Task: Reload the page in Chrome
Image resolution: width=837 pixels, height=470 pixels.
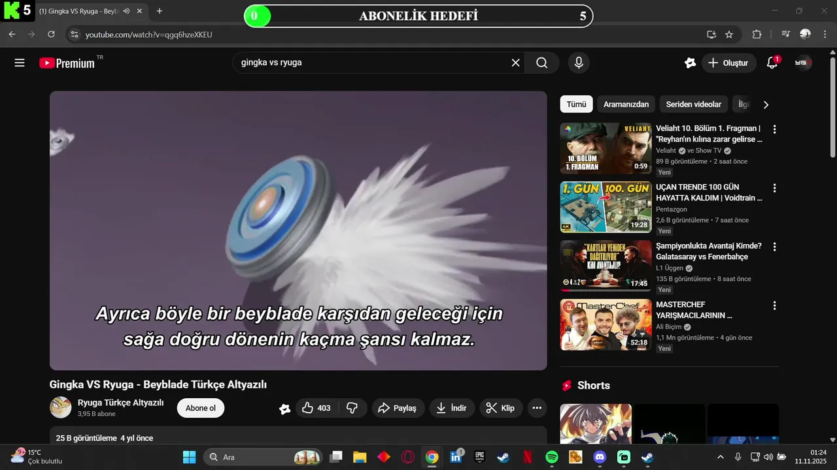Action: coord(51,34)
